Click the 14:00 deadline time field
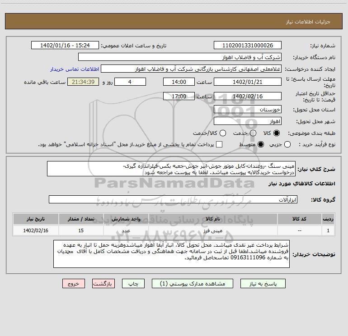The height and width of the screenshot is (336, 348). 179,82
